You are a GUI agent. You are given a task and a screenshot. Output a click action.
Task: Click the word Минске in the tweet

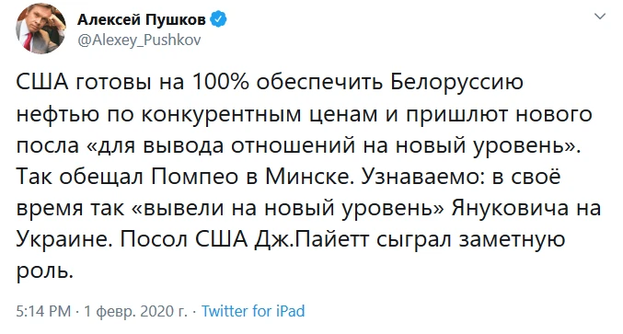pos(309,177)
